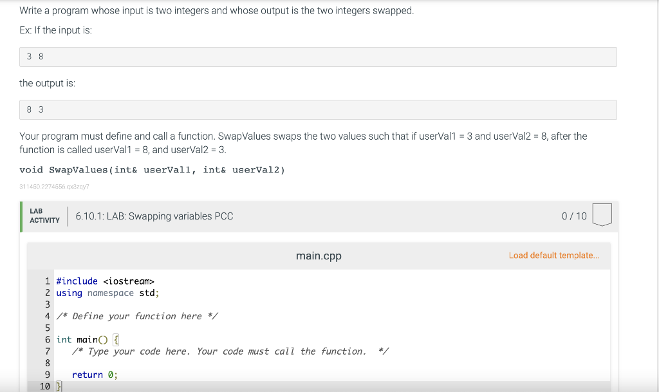The image size is (659, 392).
Task: Click the Type your code here comment
Action: (x=219, y=351)
